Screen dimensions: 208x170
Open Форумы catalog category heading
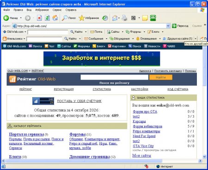pos(77,134)
